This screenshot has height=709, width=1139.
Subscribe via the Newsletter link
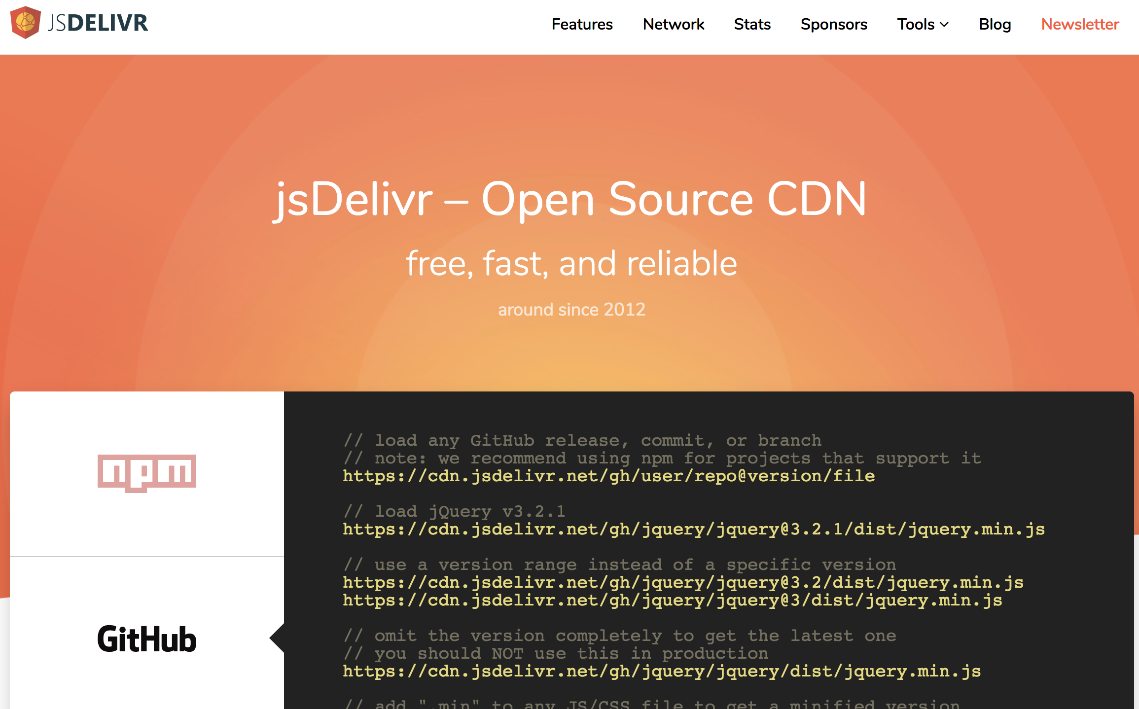(1079, 24)
